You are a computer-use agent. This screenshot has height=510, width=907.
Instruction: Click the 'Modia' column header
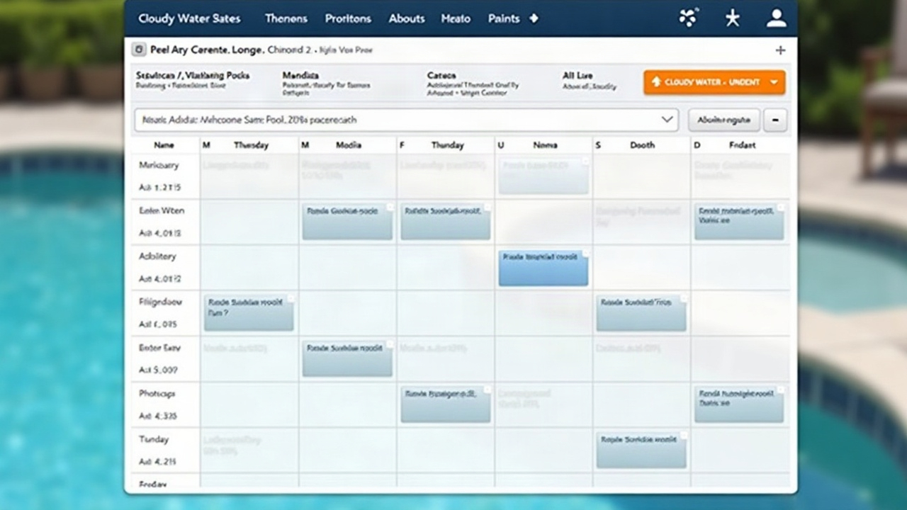[349, 144]
